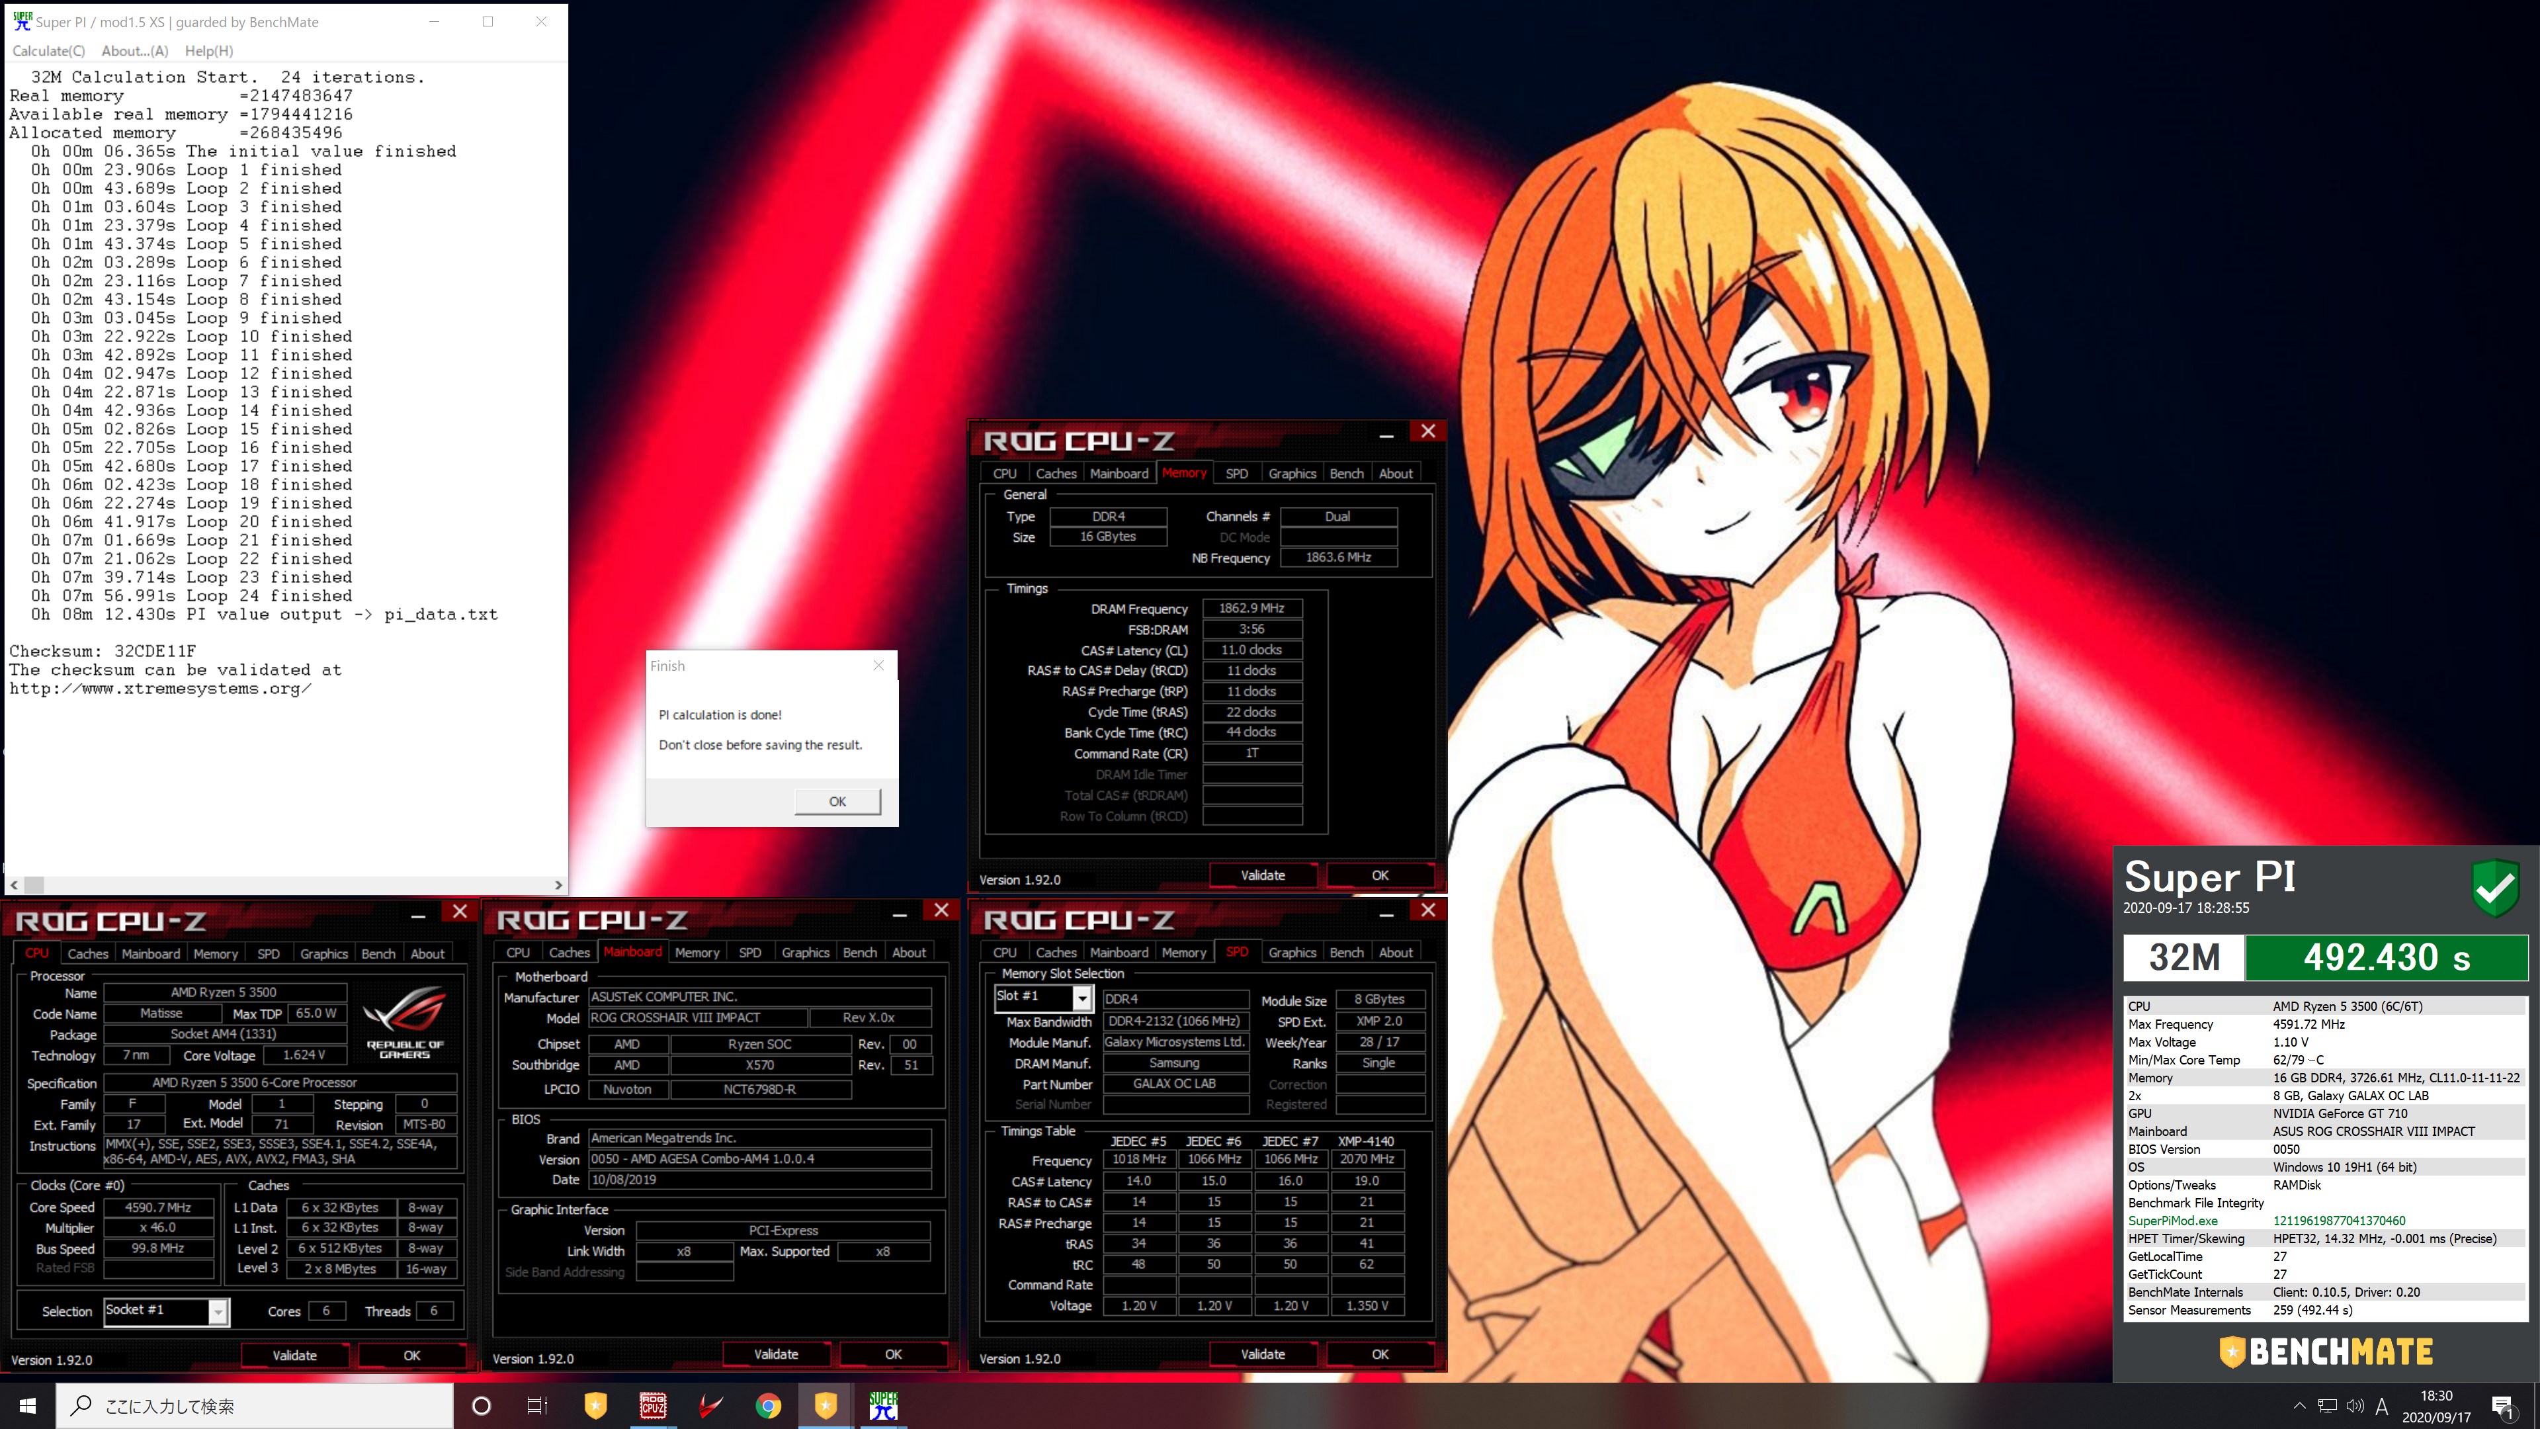Select Bench tab in Mainboard CPU-Z window
Viewport: 2540px width, 1429px height.
click(860, 953)
